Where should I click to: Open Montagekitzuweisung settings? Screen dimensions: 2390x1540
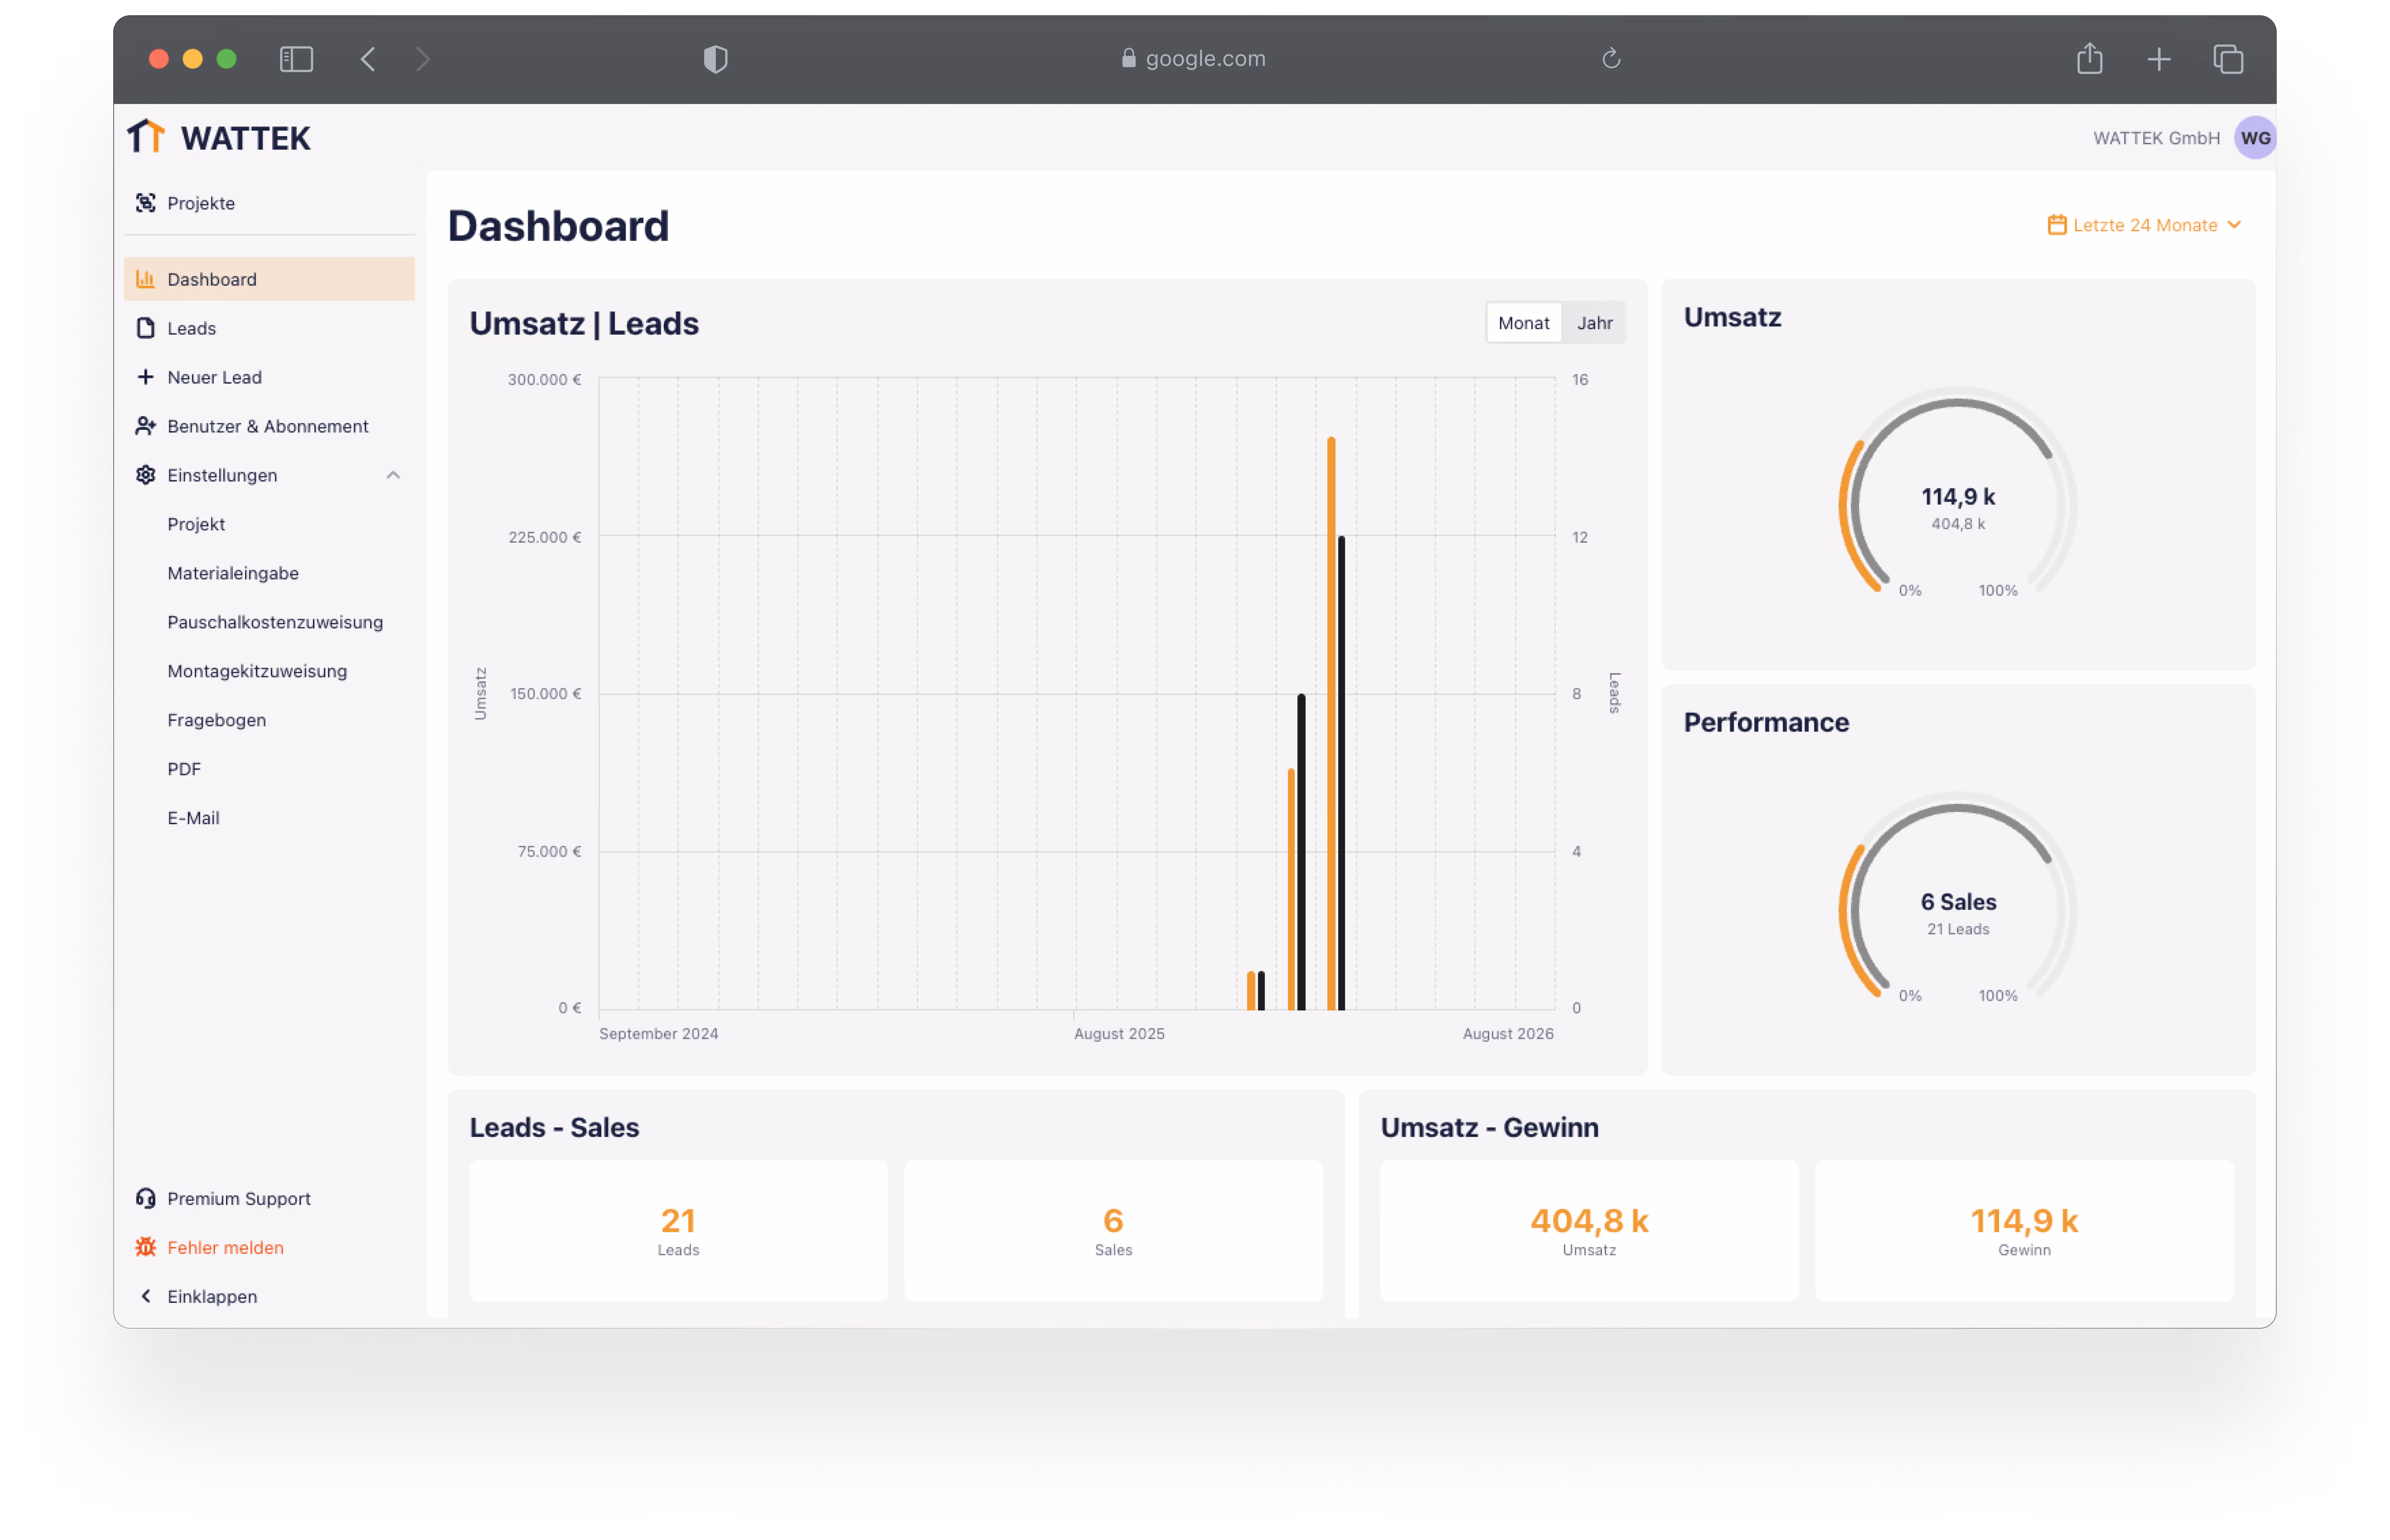coord(257,671)
